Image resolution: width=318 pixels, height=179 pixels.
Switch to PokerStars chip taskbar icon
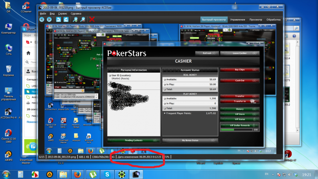(122, 174)
